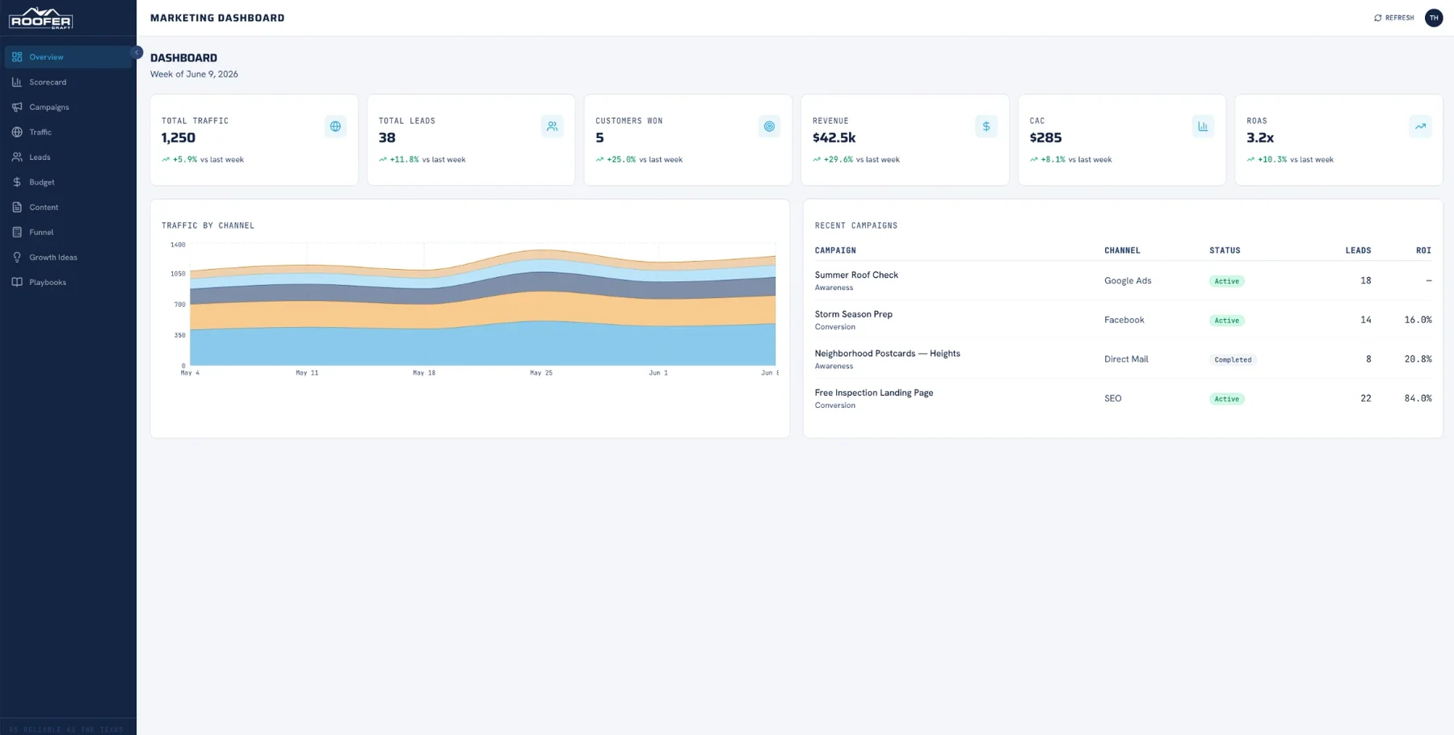Image resolution: width=1454 pixels, height=735 pixels.
Task: Click the Traffic by Channel chart title
Action: (x=208, y=226)
